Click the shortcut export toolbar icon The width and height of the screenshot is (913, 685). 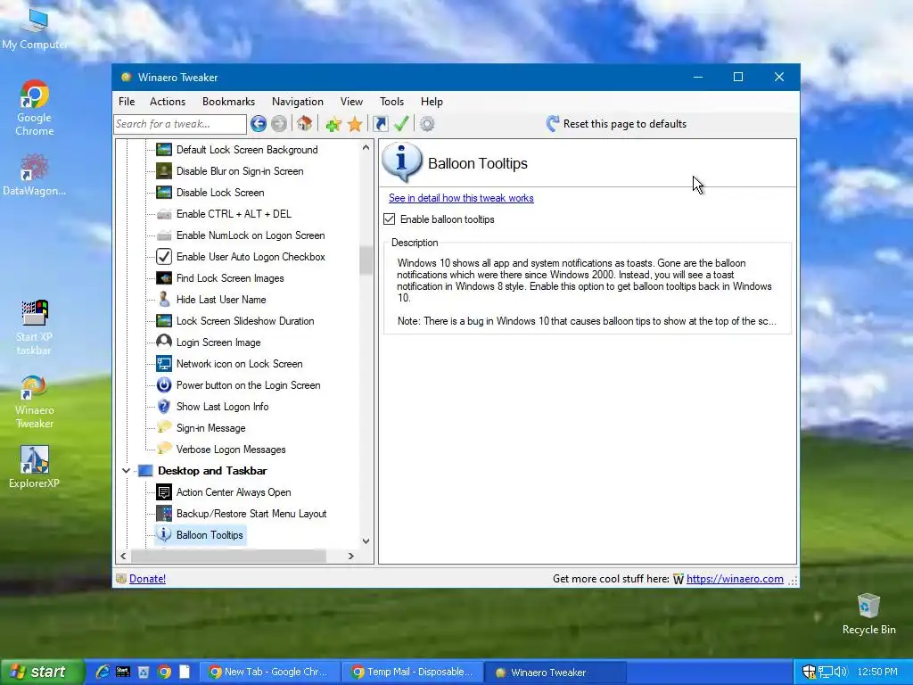(380, 123)
